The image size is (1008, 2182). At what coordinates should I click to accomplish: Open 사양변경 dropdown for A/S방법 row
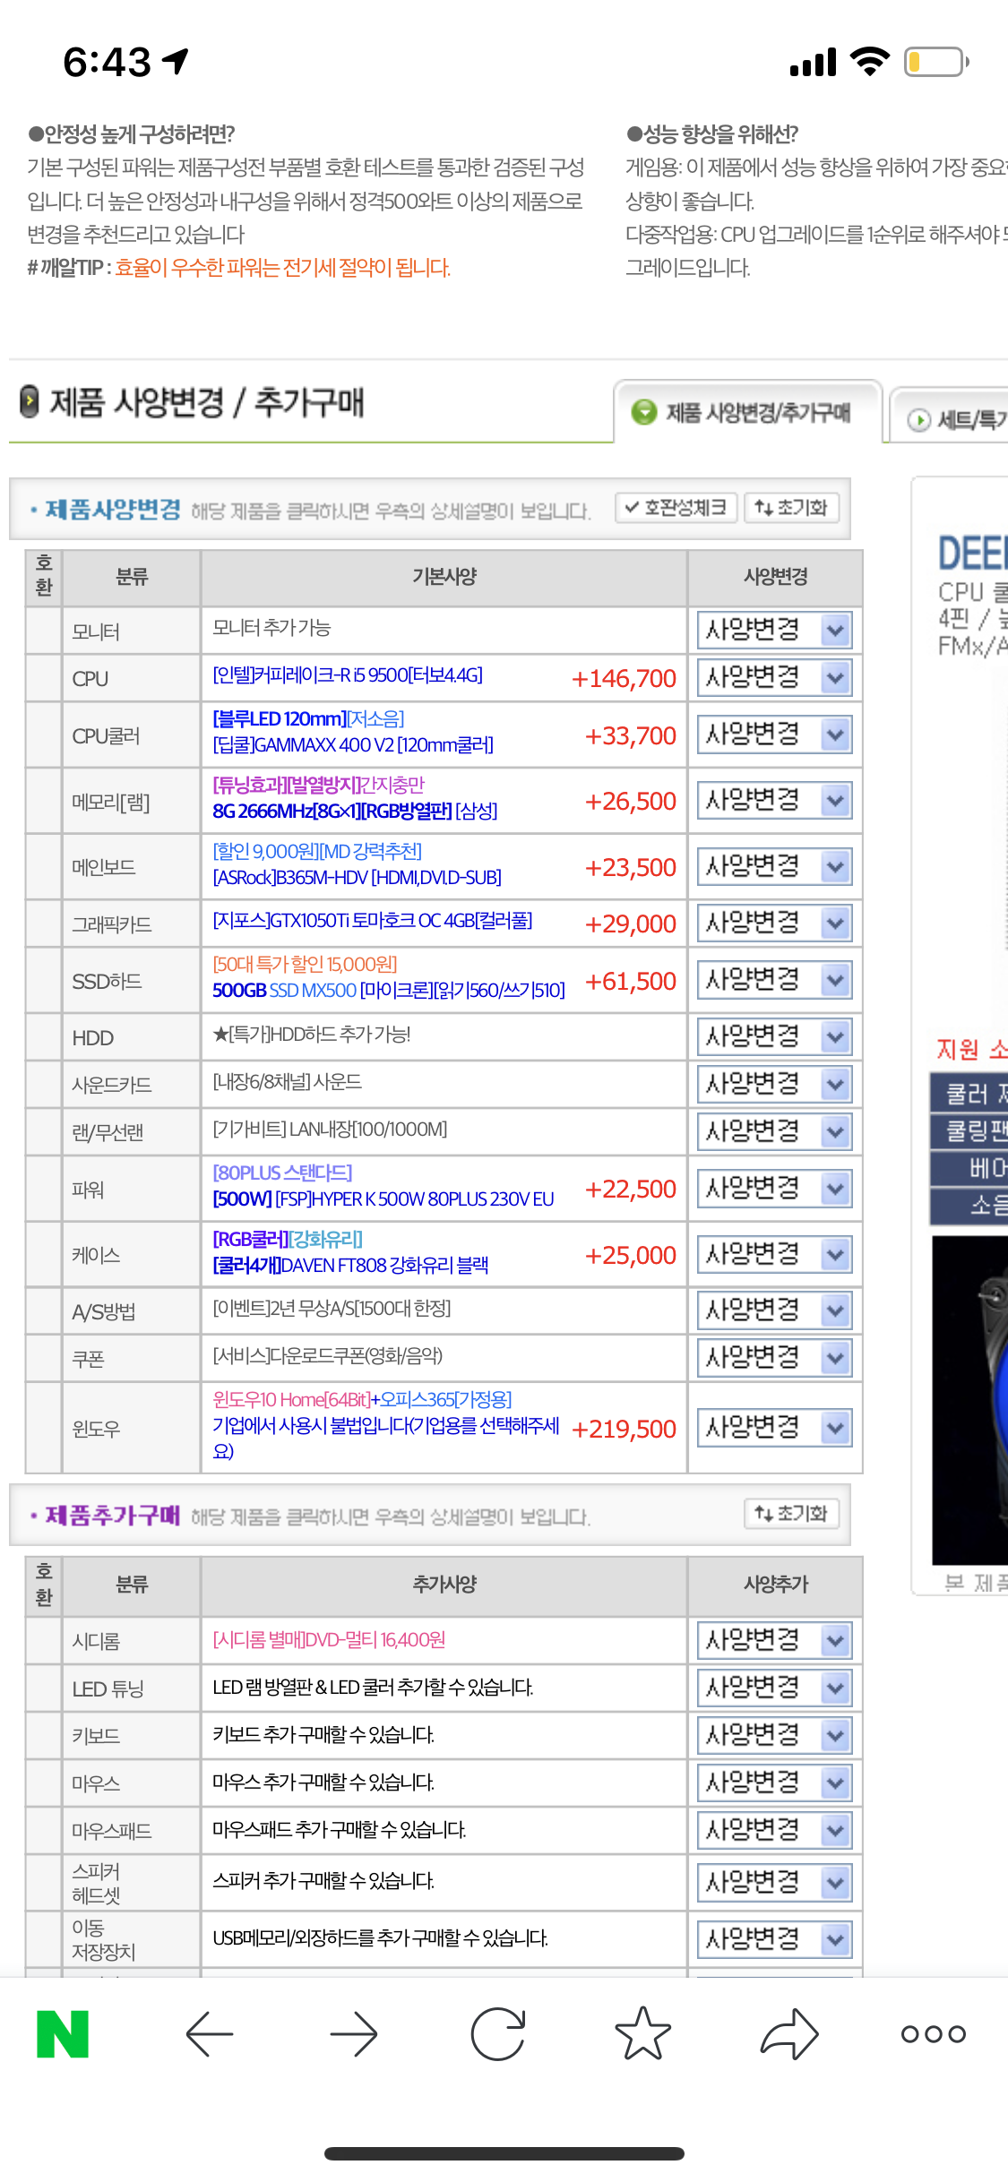point(775,1310)
